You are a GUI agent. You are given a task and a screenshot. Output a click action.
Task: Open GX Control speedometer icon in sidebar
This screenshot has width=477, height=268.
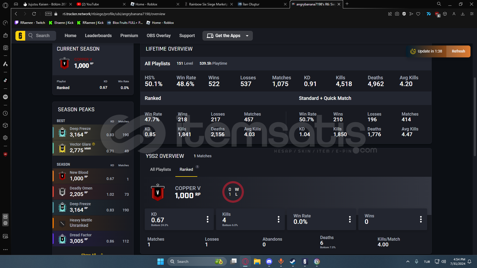(x=5, y=23)
